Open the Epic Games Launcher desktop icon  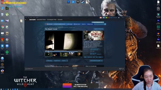[x=78, y=3]
